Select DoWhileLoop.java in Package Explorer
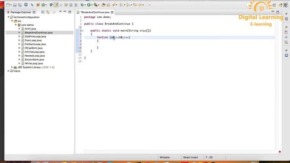The image size is (290, 163). click(35, 36)
